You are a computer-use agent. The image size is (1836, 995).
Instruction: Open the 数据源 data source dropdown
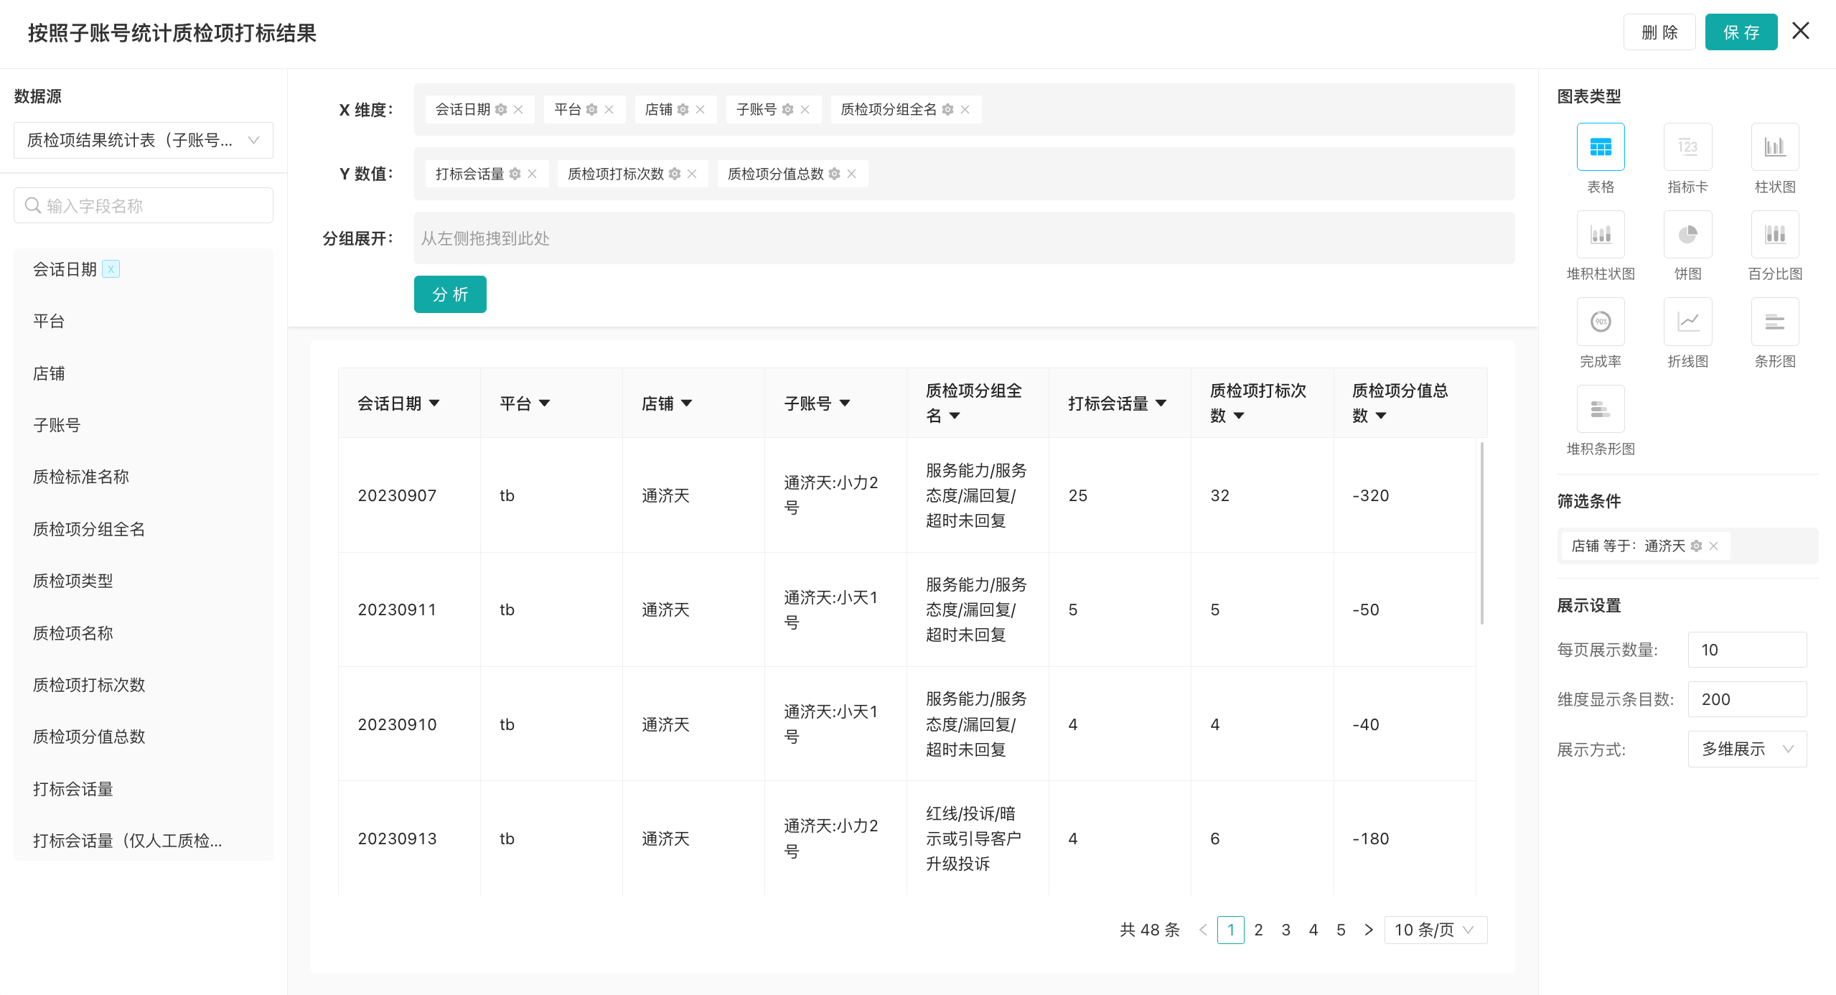(x=144, y=141)
